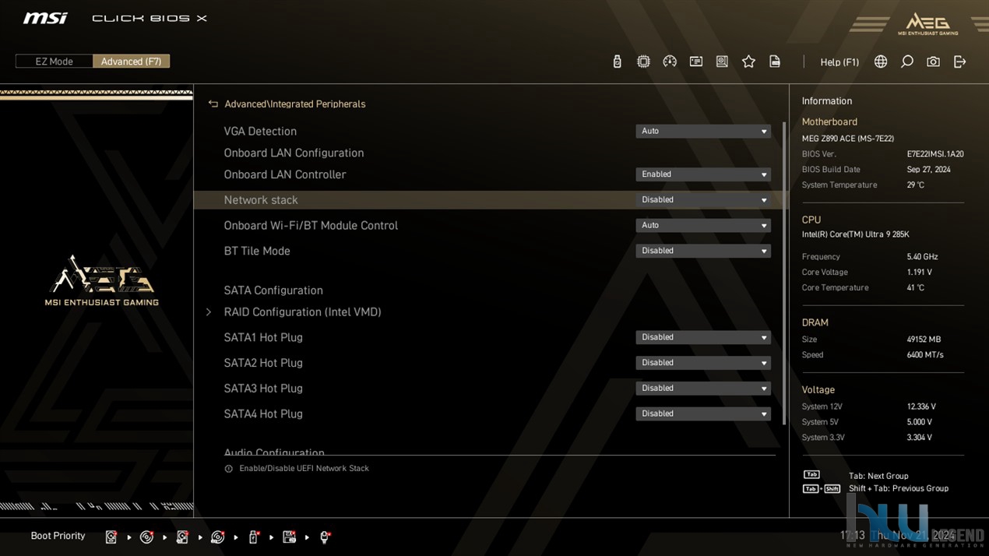Click the System 12V value 12.336 V
989x556 pixels.
921,406
